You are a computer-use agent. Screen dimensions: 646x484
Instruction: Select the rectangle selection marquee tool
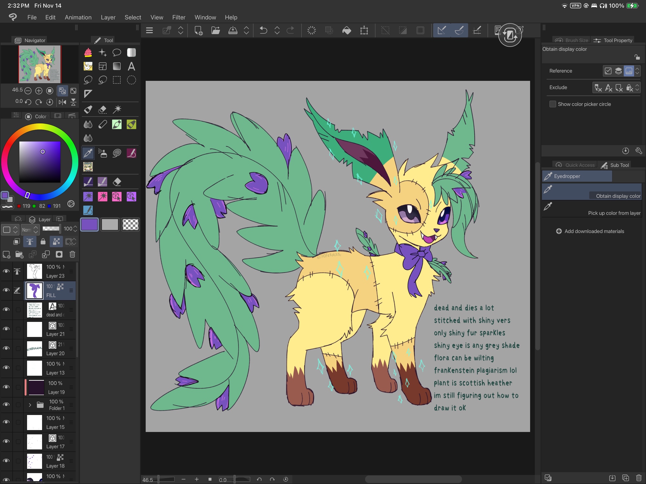pyautogui.click(x=117, y=80)
